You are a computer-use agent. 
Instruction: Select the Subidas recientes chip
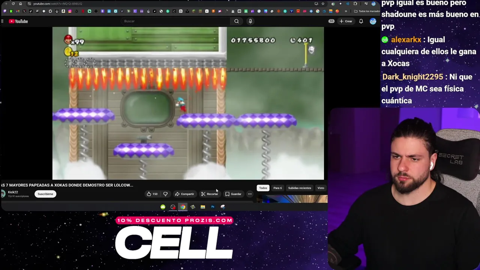[x=300, y=188]
